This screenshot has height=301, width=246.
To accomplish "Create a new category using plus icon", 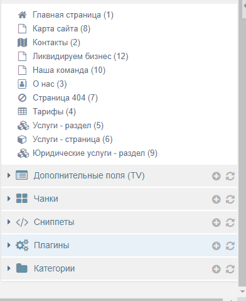I will (x=216, y=269).
